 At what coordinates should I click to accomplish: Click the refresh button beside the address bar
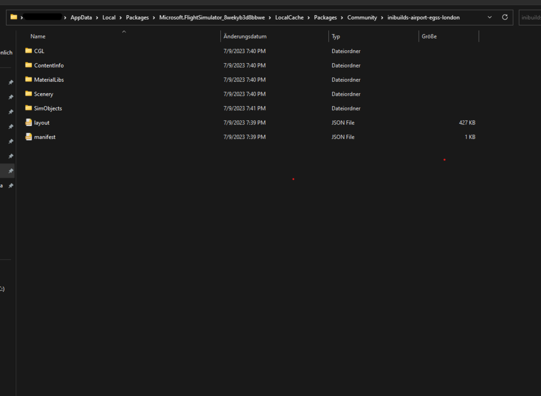(x=505, y=17)
